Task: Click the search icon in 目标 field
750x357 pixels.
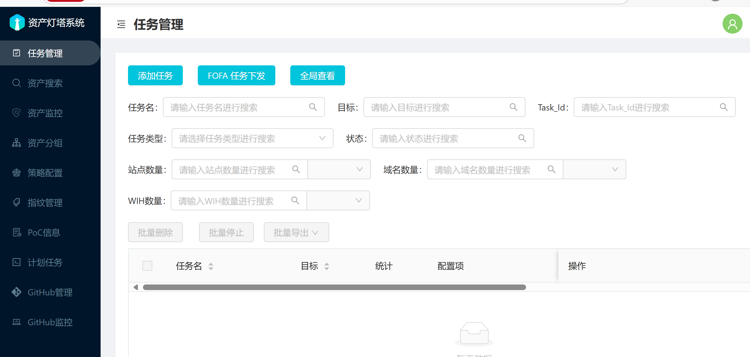Action: coord(513,107)
